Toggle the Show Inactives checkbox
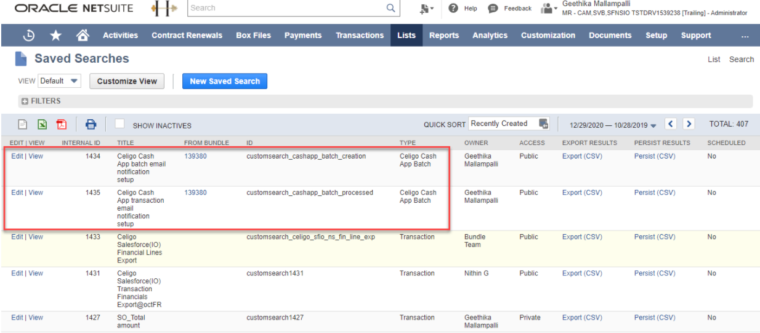Screen dimensions: 760x333 tap(120, 123)
